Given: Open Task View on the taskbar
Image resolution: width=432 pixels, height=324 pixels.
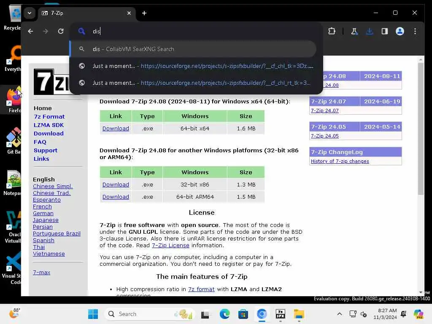Looking at the screenshot, I should [205, 314].
